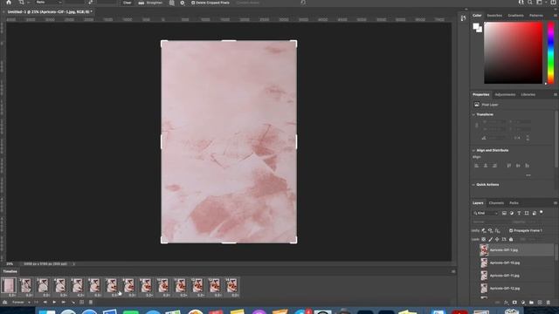Click the Clear button in options bar
The width and height of the screenshot is (559, 314).
pos(128,3)
